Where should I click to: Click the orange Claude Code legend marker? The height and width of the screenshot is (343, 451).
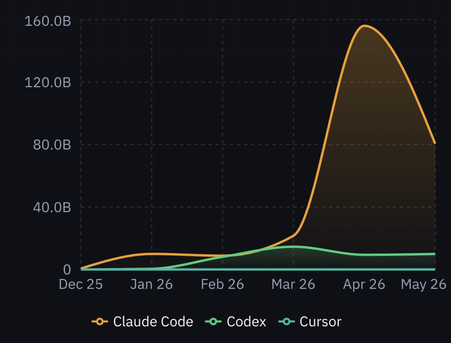100,321
